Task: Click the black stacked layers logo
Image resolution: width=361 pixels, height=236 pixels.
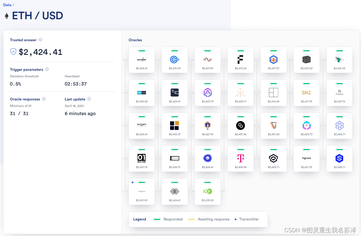Action: point(306,60)
